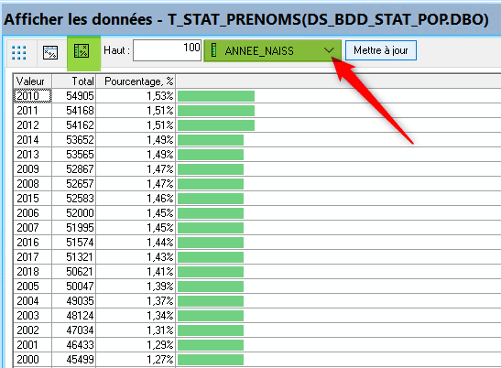The height and width of the screenshot is (368, 501).
Task: Switch to the percentage form view icon
Action: [x=50, y=52]
